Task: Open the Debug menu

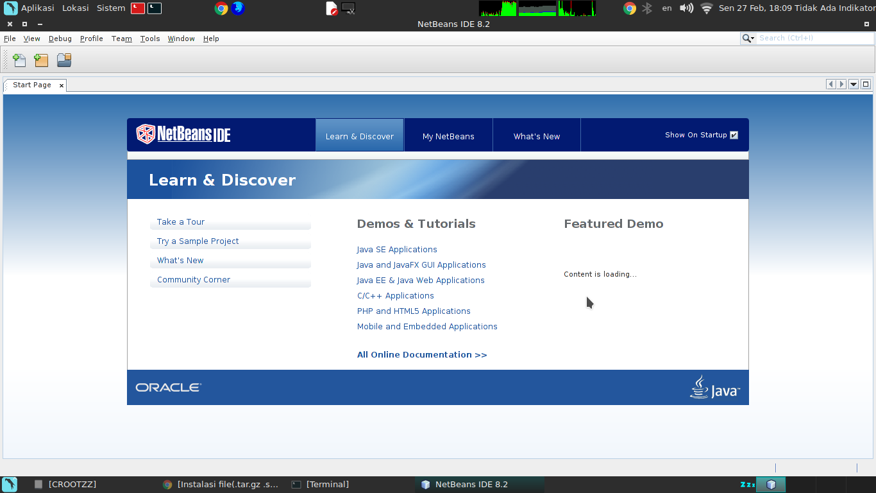Action: point(60,39)
